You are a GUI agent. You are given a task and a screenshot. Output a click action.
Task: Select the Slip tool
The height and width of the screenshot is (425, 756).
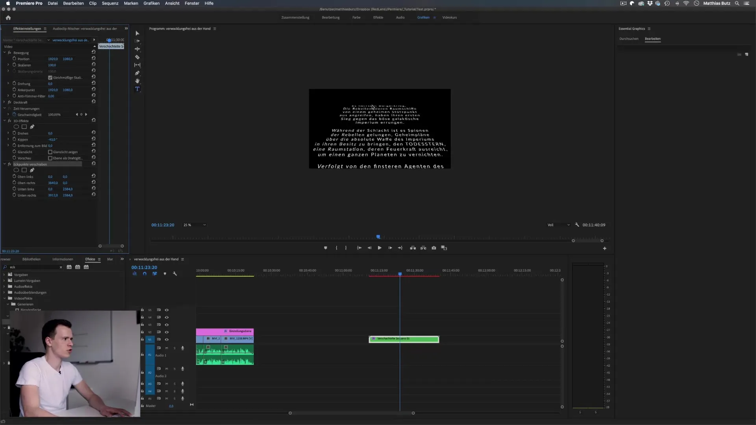[137, 65]
